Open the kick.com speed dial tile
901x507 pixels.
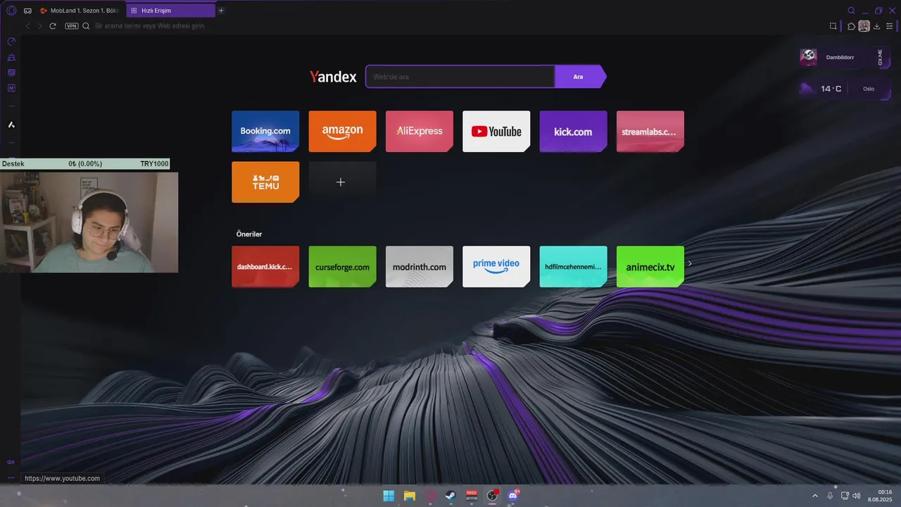point(573,131)
